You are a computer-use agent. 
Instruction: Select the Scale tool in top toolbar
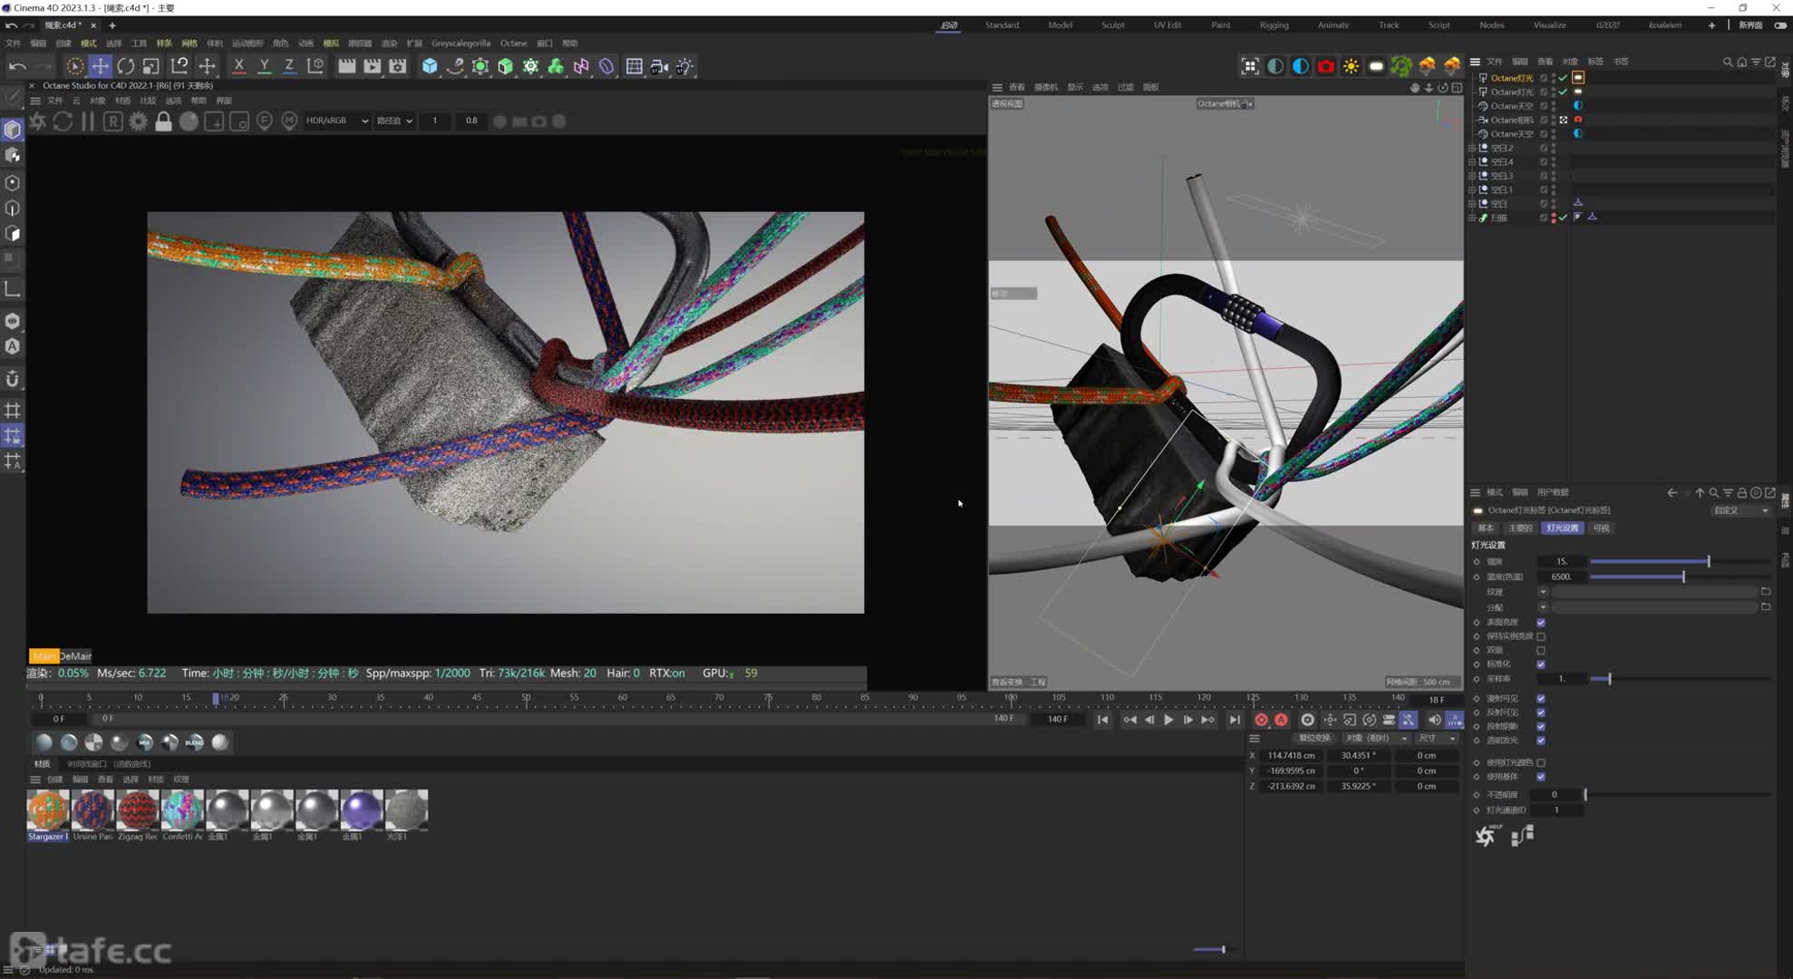151,66
